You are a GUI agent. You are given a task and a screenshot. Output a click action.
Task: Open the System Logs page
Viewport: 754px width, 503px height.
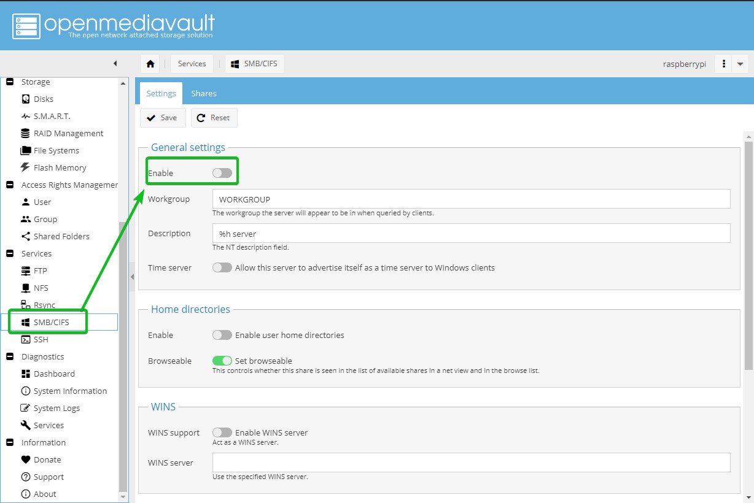pyautogui.click(x=56, y=408)
